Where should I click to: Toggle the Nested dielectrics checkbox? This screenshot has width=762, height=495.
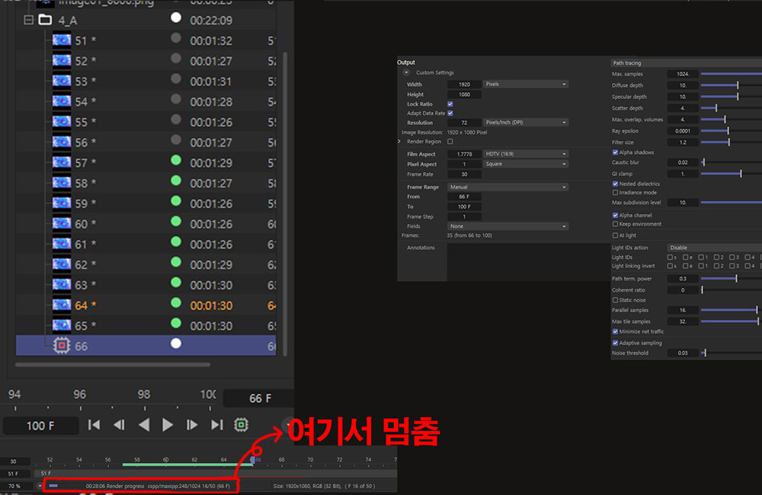coord(615,184)
